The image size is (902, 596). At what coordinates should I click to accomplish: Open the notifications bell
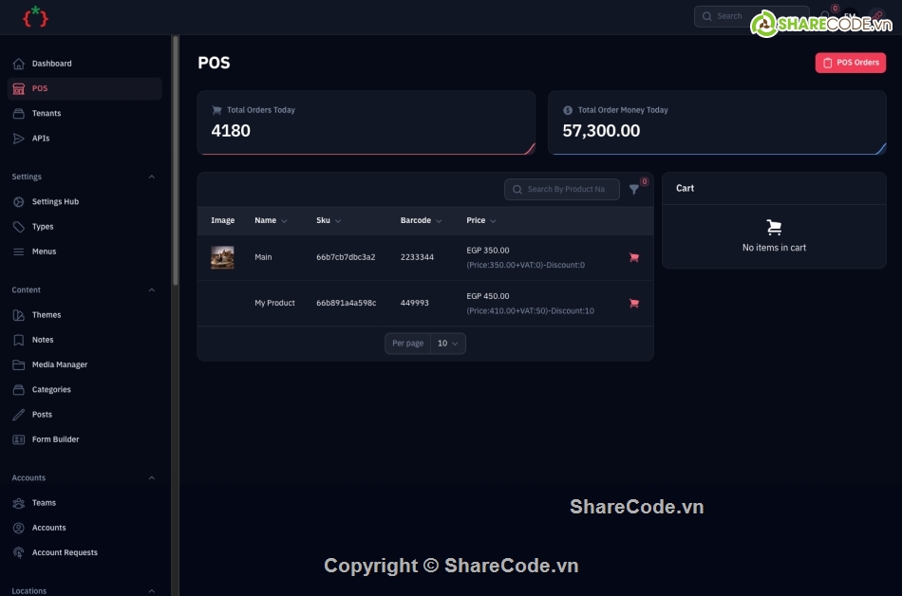tap(827, 16)
